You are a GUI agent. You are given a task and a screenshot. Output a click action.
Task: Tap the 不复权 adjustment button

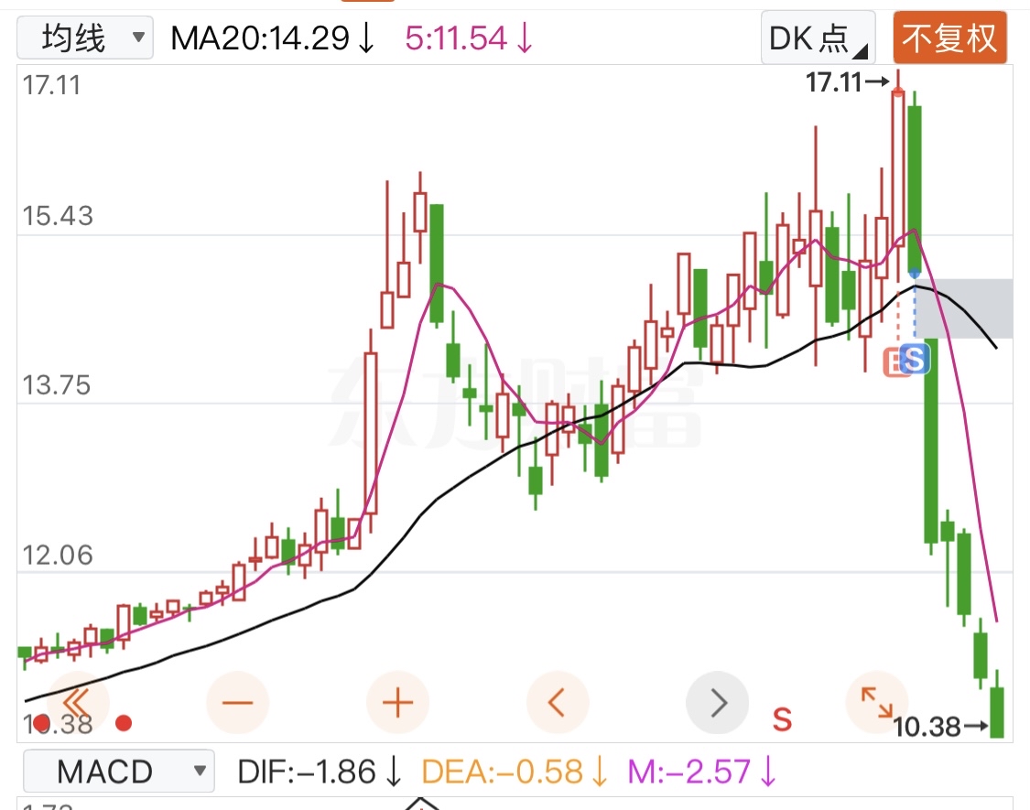coord(949,38)
